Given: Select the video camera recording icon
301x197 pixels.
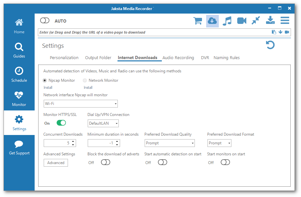Looking at the screenshot, I should [242, 21].
